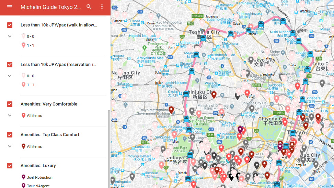334x188 pixels.
Task: Collapse Top Class Comfort layer items
Action: click(10, 146)
